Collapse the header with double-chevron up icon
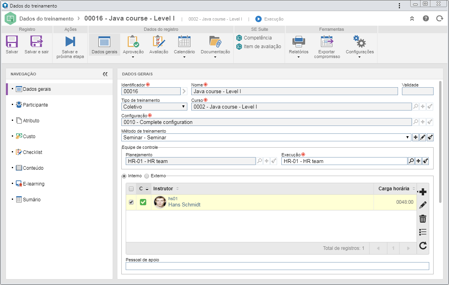The image size is (449, 285). coord(412,19)
